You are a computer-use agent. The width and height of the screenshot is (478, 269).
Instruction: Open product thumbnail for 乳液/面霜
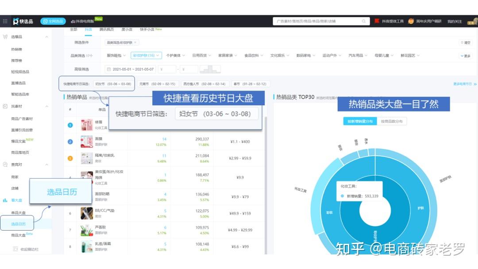[87, 246]
